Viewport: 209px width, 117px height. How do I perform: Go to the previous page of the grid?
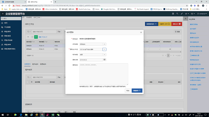166,56
